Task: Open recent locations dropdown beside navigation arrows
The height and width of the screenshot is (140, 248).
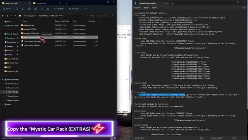Action: point(11,16)
